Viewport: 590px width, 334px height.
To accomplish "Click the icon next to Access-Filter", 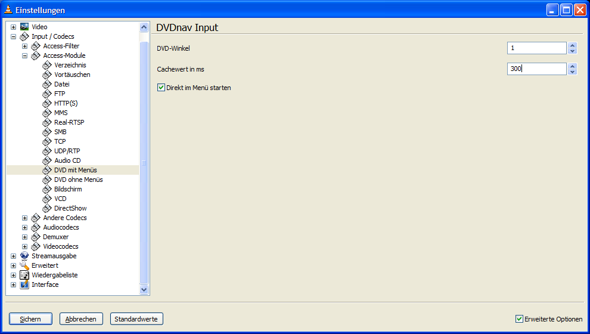I will click(36, 46).
